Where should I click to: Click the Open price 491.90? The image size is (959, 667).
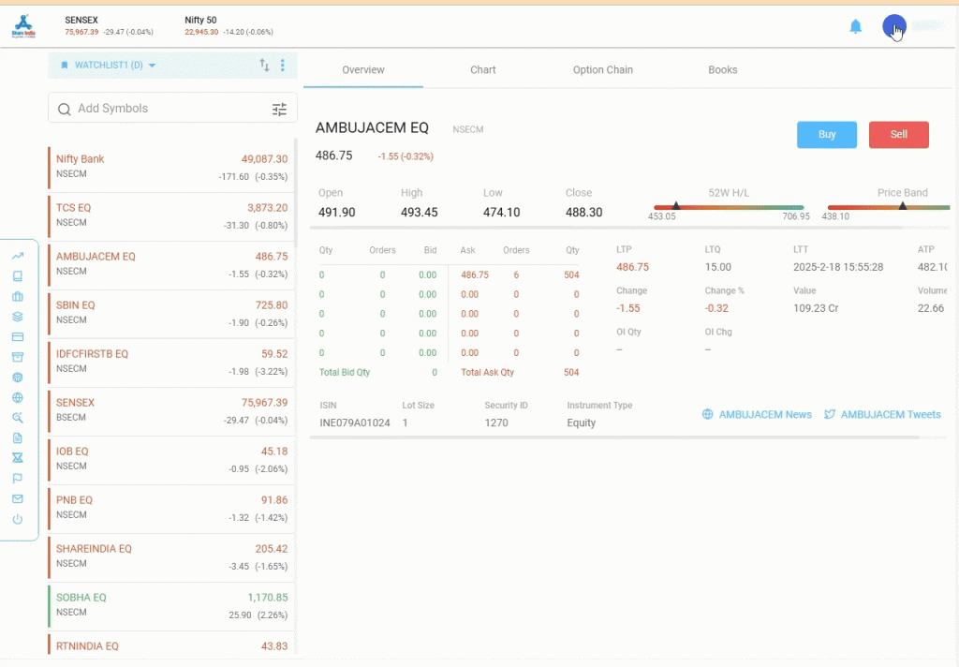(x=337, y=213)
